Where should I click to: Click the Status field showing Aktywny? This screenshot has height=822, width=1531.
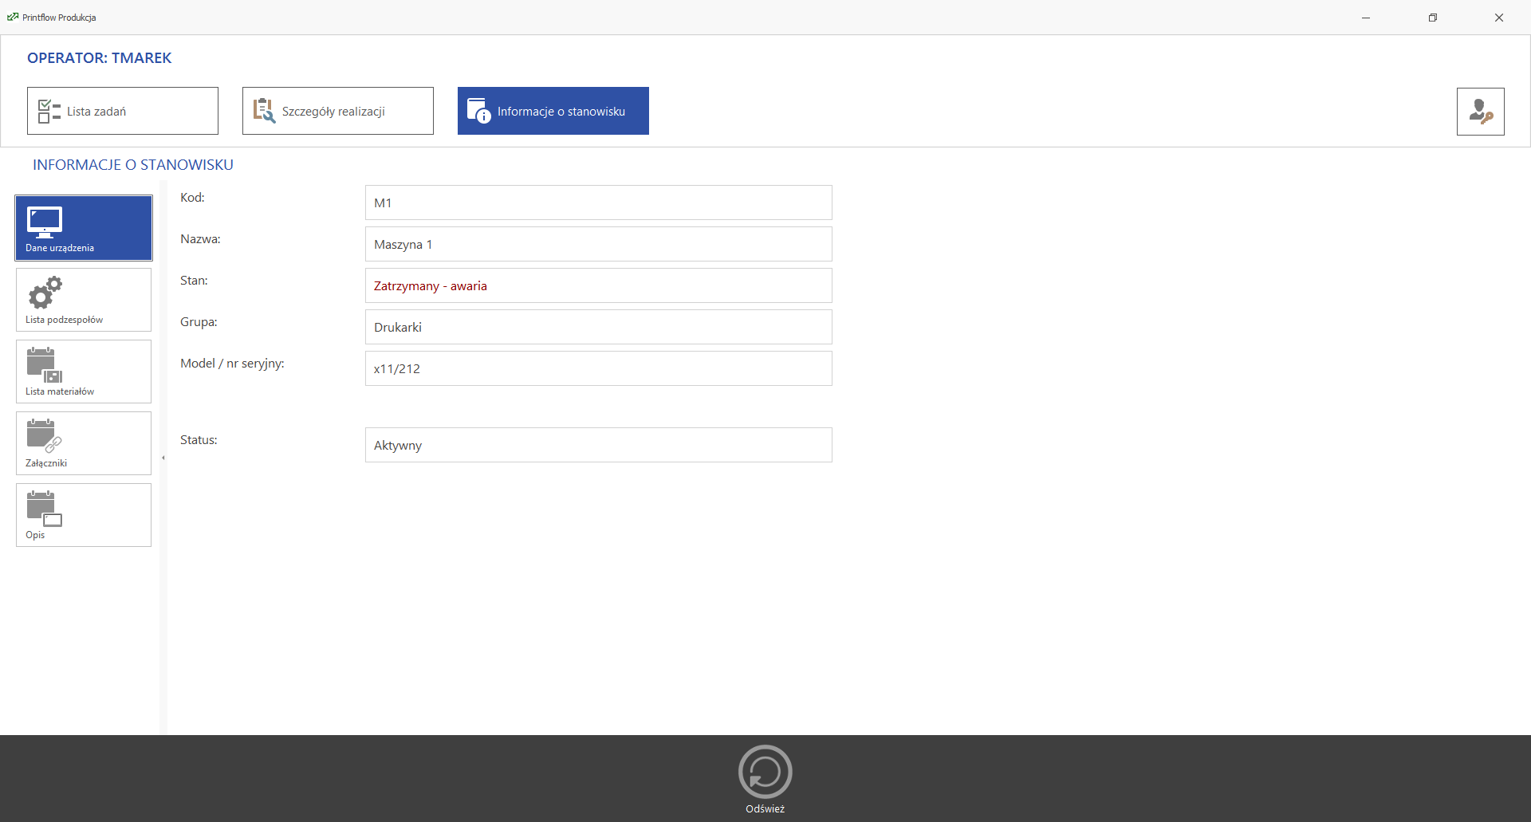coord(598,445)
